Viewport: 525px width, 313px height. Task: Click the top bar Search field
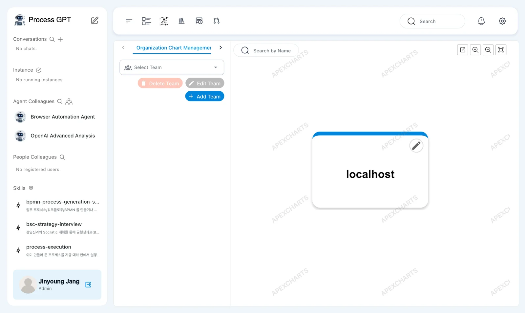pyautogui.click(x=432, y=21)
